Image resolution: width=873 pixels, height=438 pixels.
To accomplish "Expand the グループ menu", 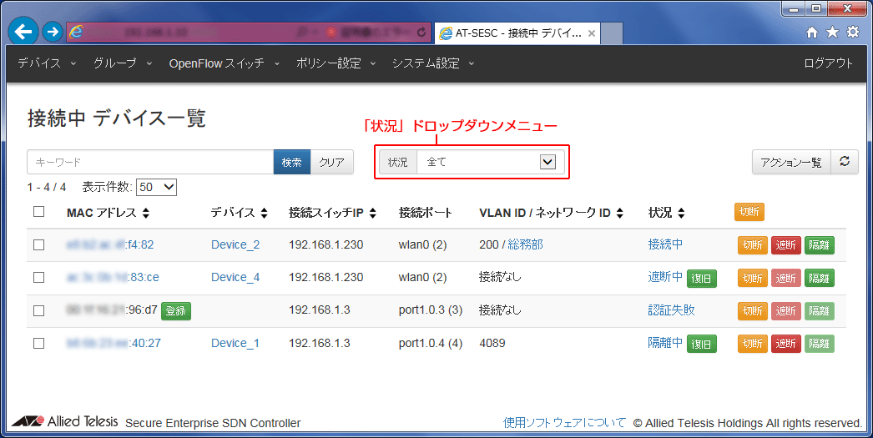I will coord(123,63).
